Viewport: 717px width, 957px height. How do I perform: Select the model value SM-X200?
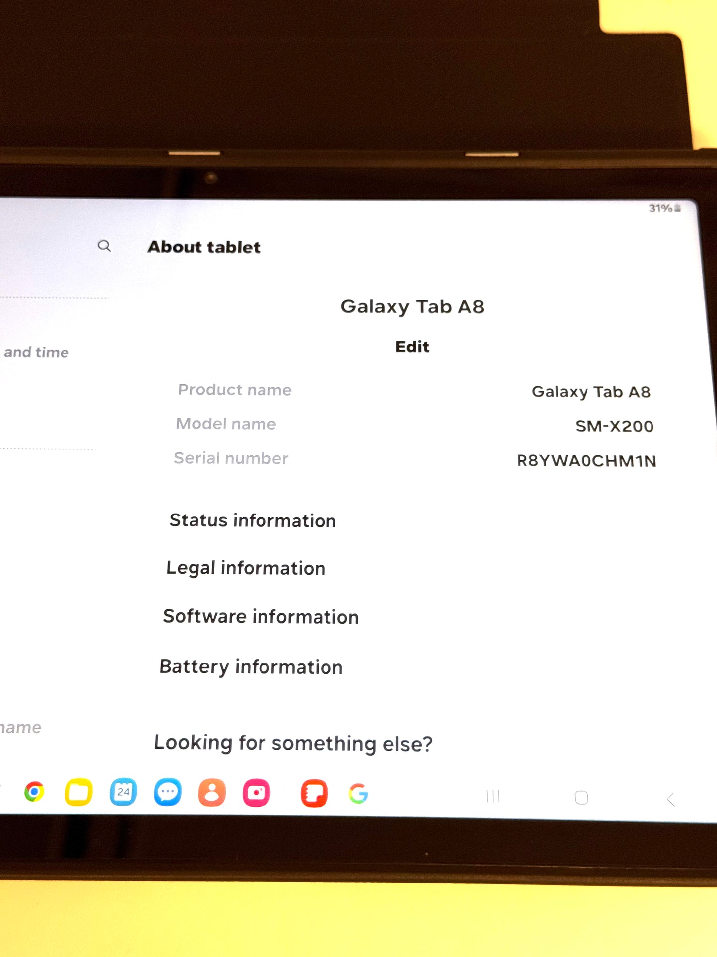click(x=614, y=426)
